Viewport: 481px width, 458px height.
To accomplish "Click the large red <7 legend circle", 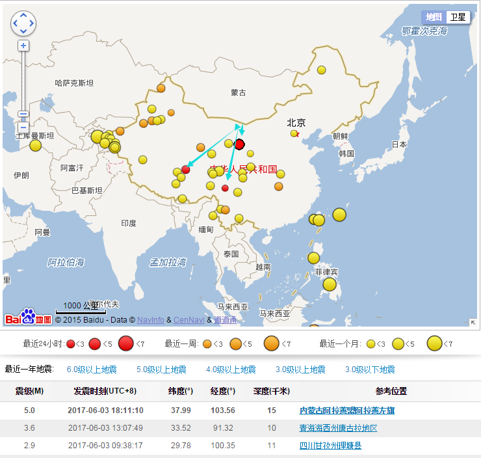I will click(x=125, y=343).
